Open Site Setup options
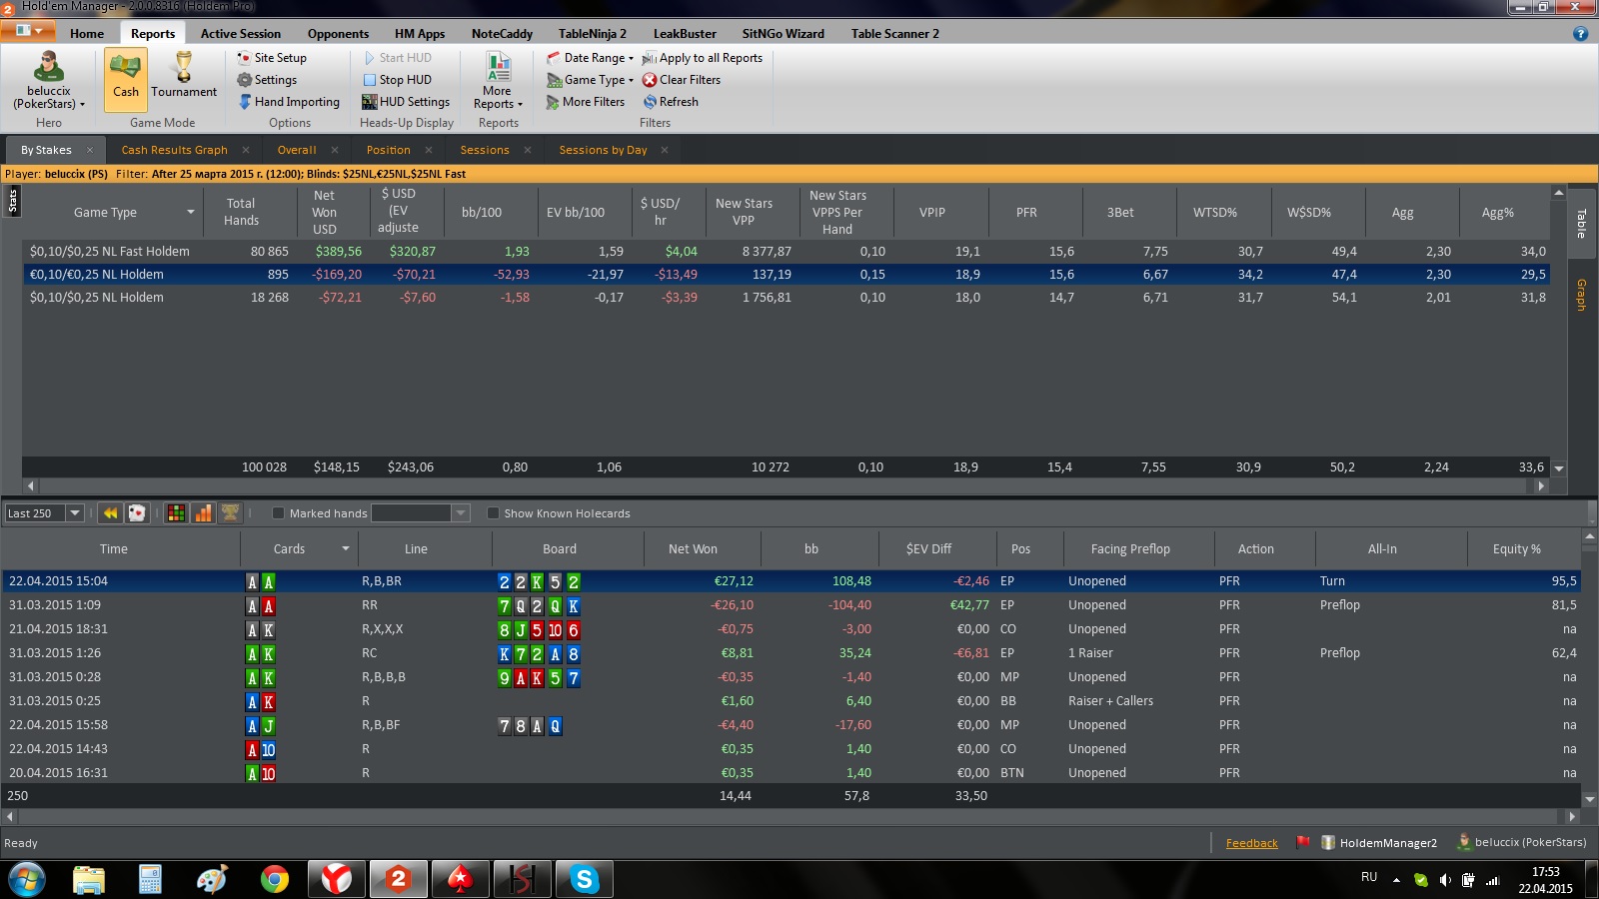This screenshot has height=899, width=1599. [272, 58]
